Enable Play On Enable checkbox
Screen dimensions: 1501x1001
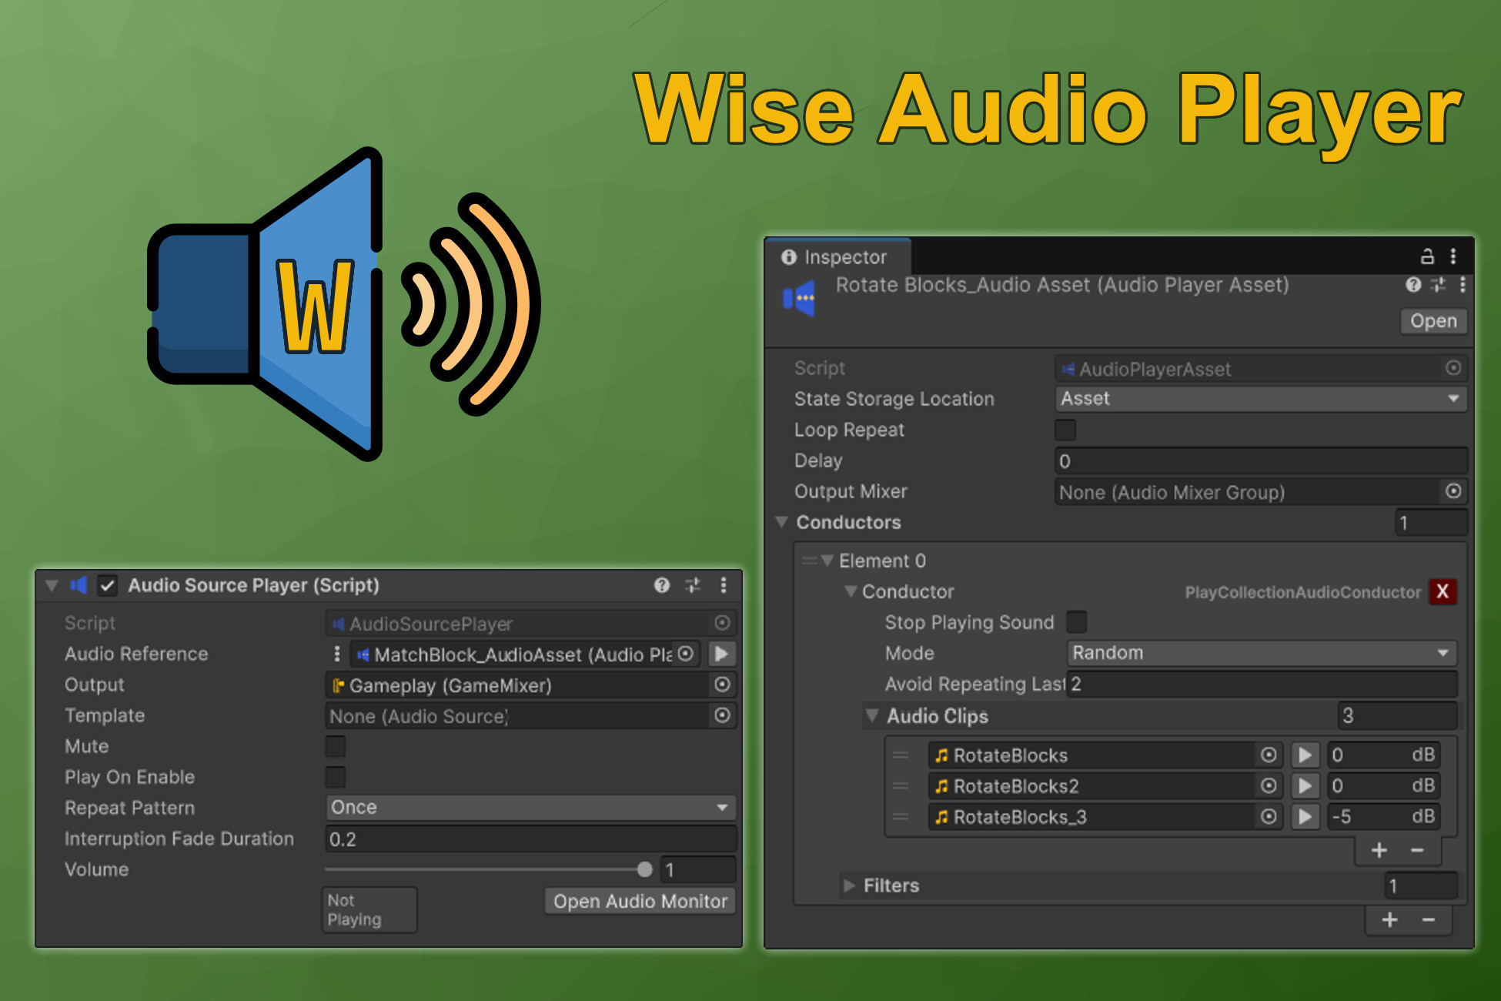pos(335,777)
